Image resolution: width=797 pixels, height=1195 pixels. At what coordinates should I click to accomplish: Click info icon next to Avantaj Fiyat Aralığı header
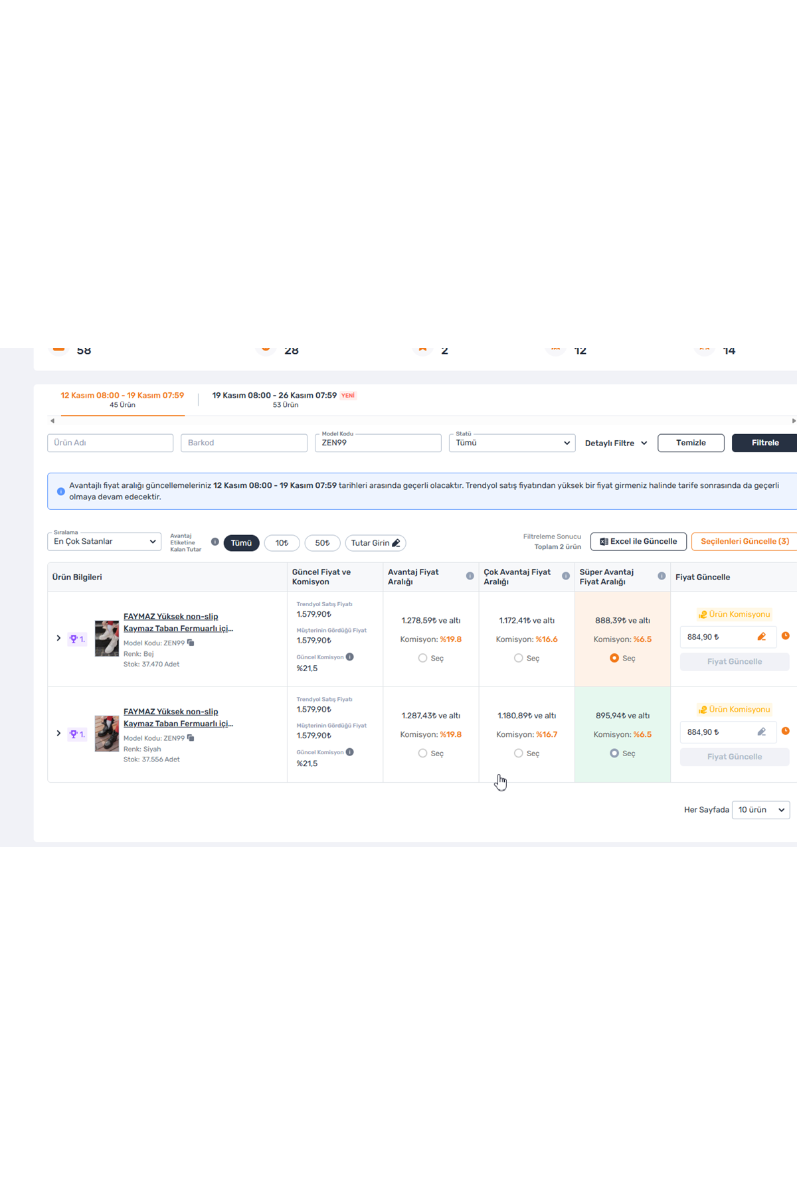pos(470,576)
